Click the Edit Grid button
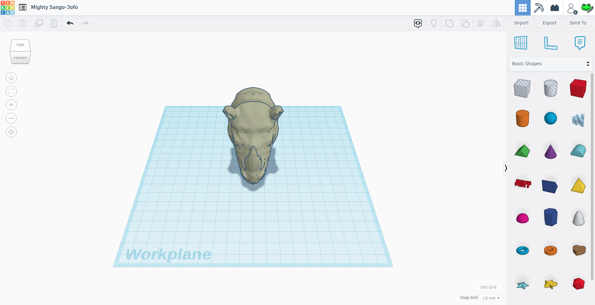 coord(488,287)
